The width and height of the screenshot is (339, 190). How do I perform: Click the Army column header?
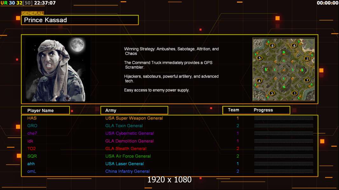pos(134,111)
